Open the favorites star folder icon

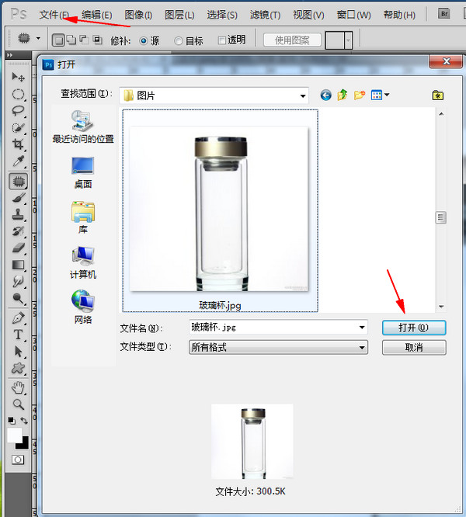pos(438,95)
